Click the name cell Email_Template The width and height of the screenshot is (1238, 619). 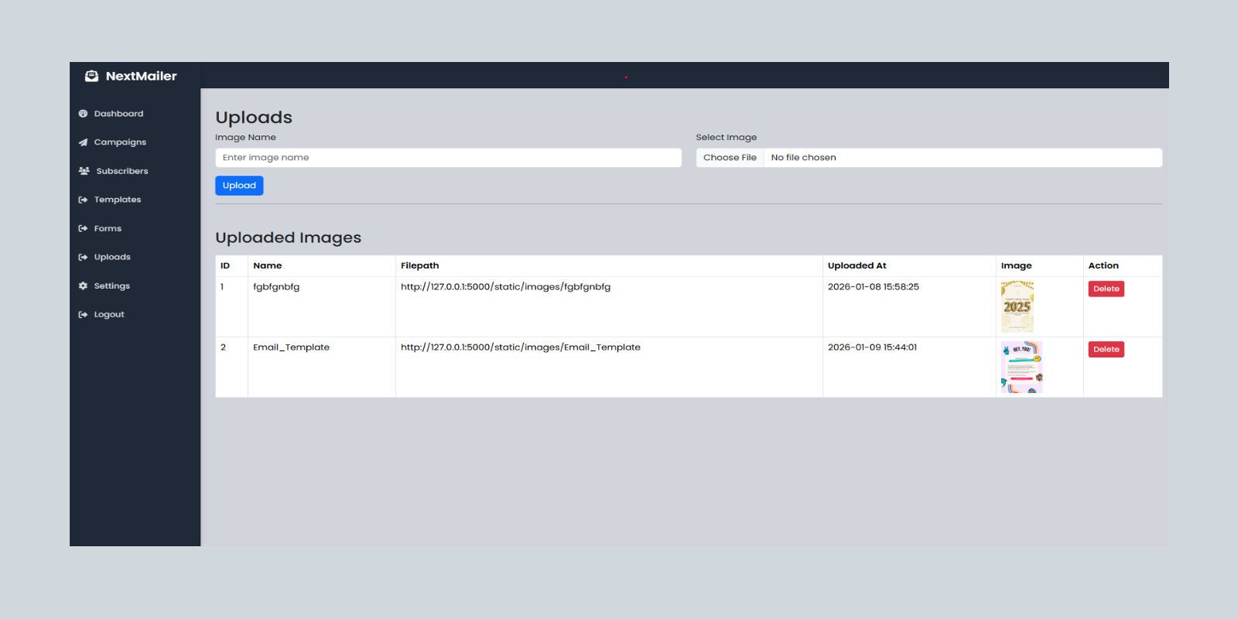click(291, 347)
